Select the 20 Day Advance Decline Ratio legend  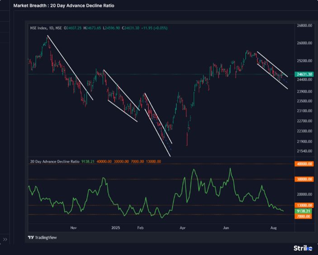coord(55,161)
